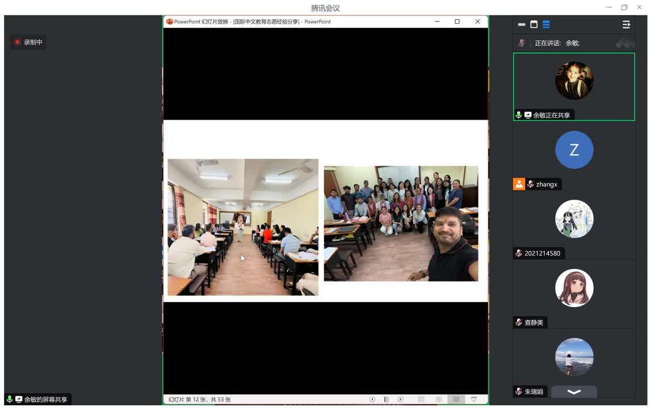The width and height of the screenshot is (651, 408).
Task: Collapse the participant side panel
Action: pos(626,24)
